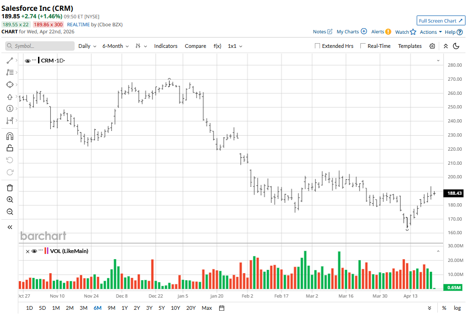Click the redo arrow icon
The height and width of the screenshot is (322, 473).
click(10, 172)
